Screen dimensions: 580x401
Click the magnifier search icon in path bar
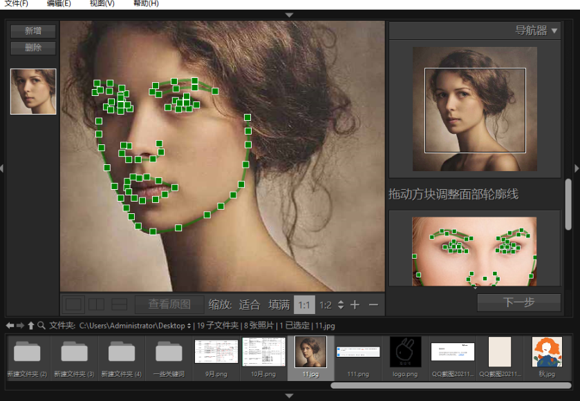tap(41, 325)
